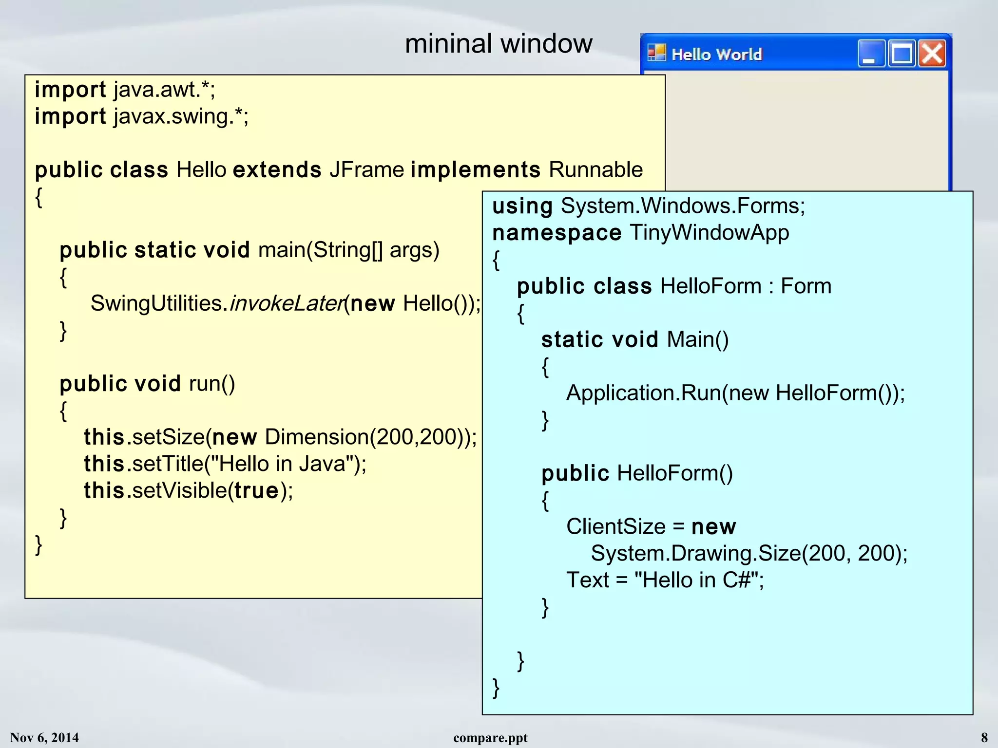Click the 'using System.Windows.Forms;' line
Viewport: 998px width, 748px height.
click(648, 206)
